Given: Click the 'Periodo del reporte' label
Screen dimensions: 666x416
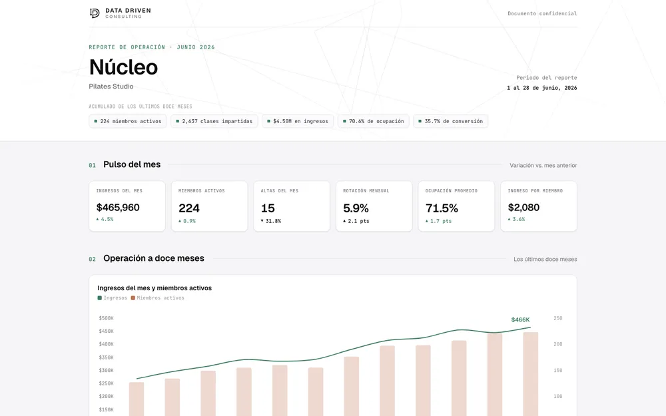Looking at the screenshot, I should (546, 78).
